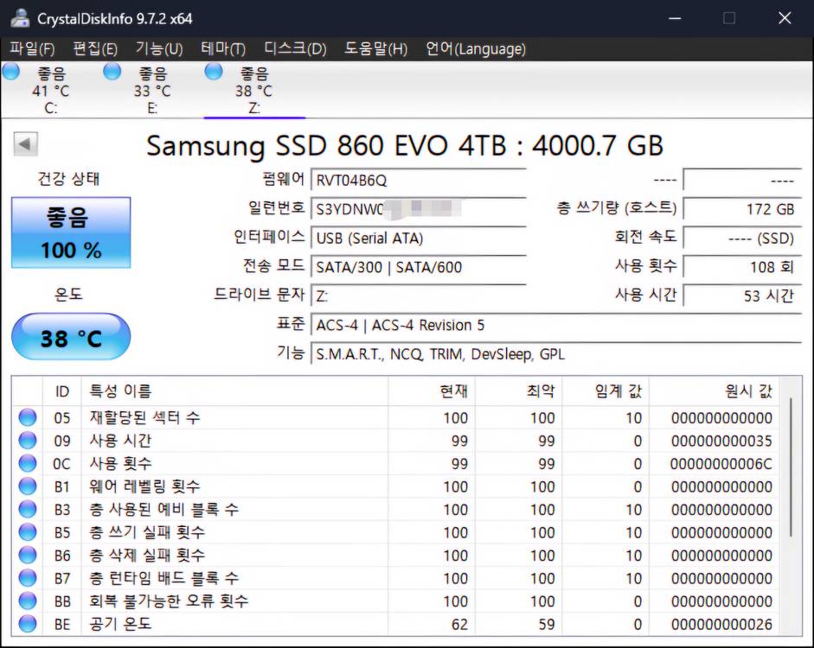Click status orb of attribute B1 row
814x648 pixels.
tap(28, 486)
